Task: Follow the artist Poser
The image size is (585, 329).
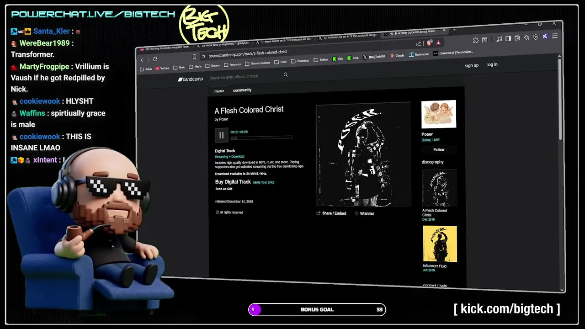Action: pyautogui.click(x=439, y=149)
